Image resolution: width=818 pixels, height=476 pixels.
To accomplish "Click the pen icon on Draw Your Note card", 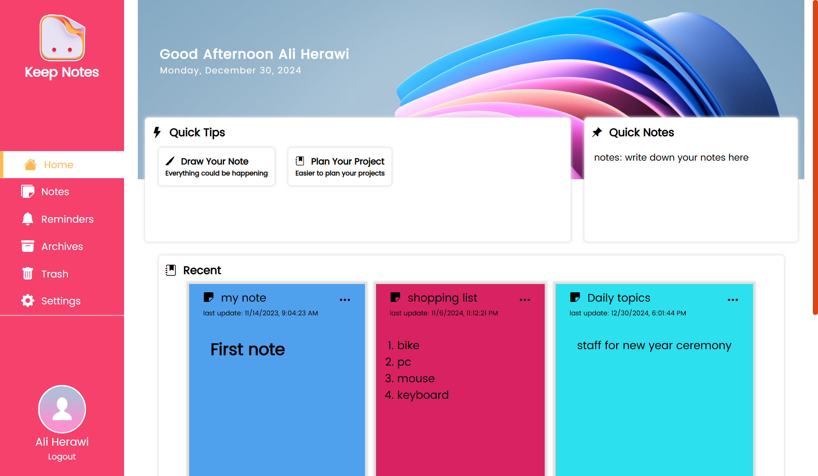I will pos(170,161).
